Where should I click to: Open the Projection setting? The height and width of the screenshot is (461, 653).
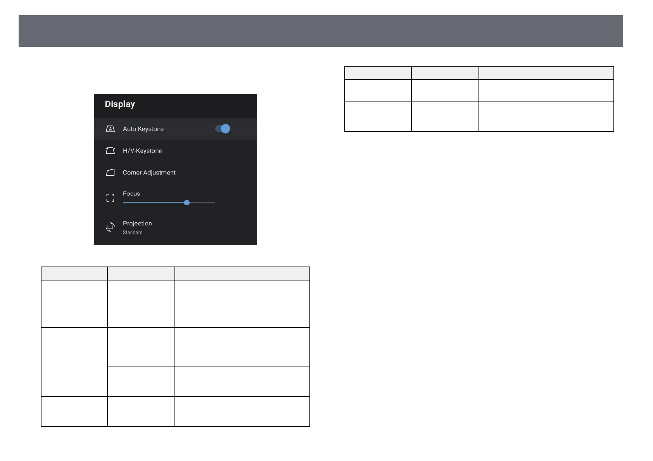[x=137, y=224]
